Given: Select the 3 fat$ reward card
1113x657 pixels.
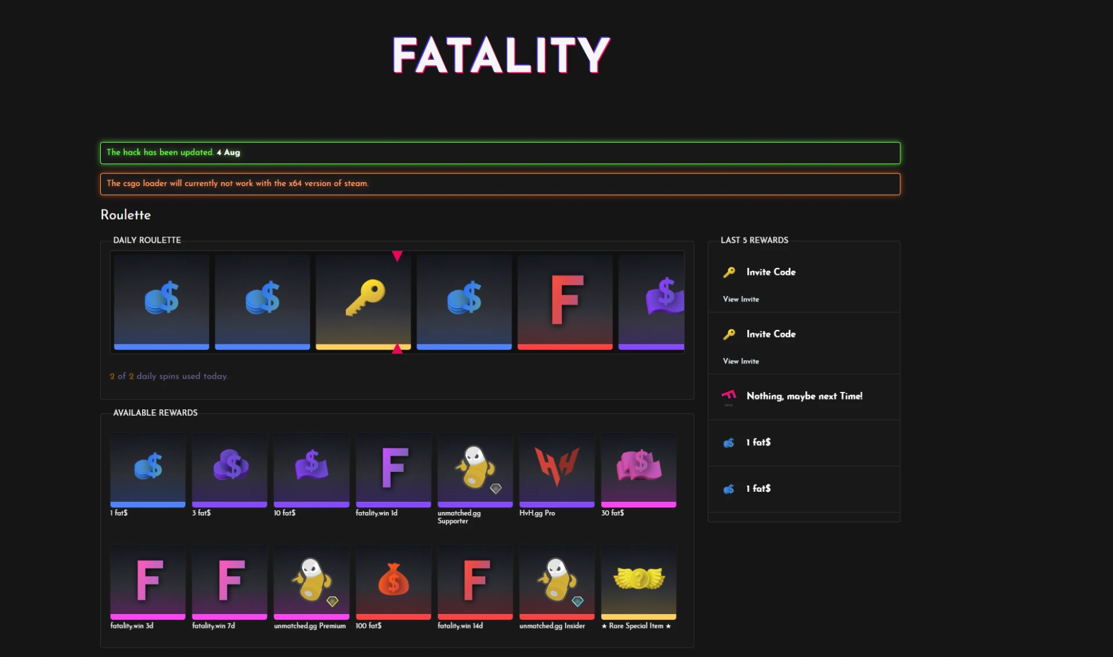Looking at the screenshot, I should [230, 470].
